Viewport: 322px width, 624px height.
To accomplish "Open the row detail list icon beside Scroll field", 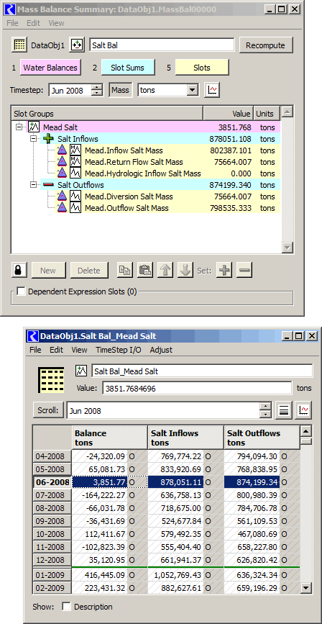I will [x=283, y=410].
